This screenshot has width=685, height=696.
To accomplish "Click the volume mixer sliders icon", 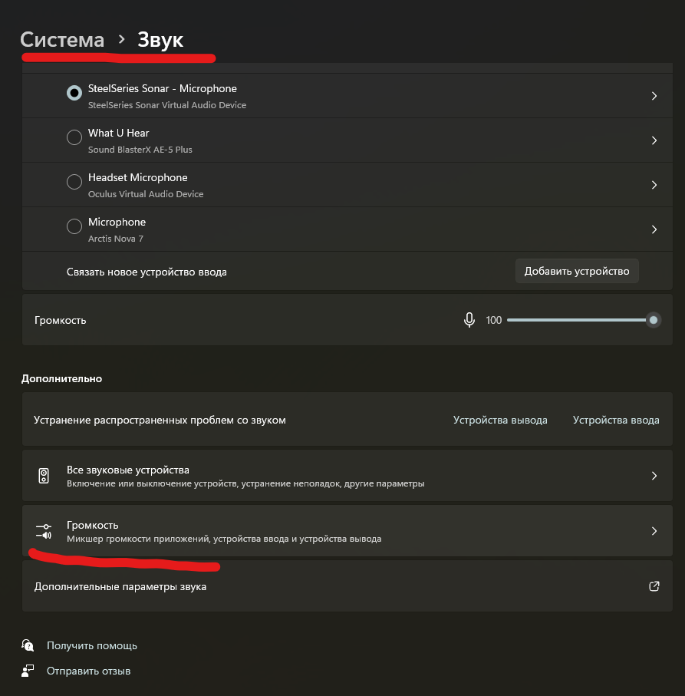I will (44, 531).
